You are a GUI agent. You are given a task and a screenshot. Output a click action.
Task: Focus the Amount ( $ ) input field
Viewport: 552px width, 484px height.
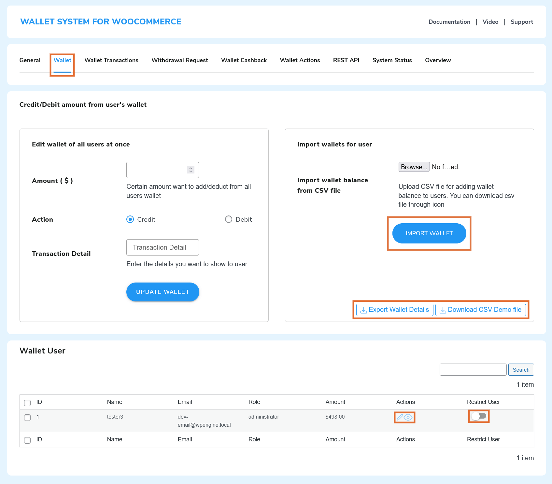163,170
